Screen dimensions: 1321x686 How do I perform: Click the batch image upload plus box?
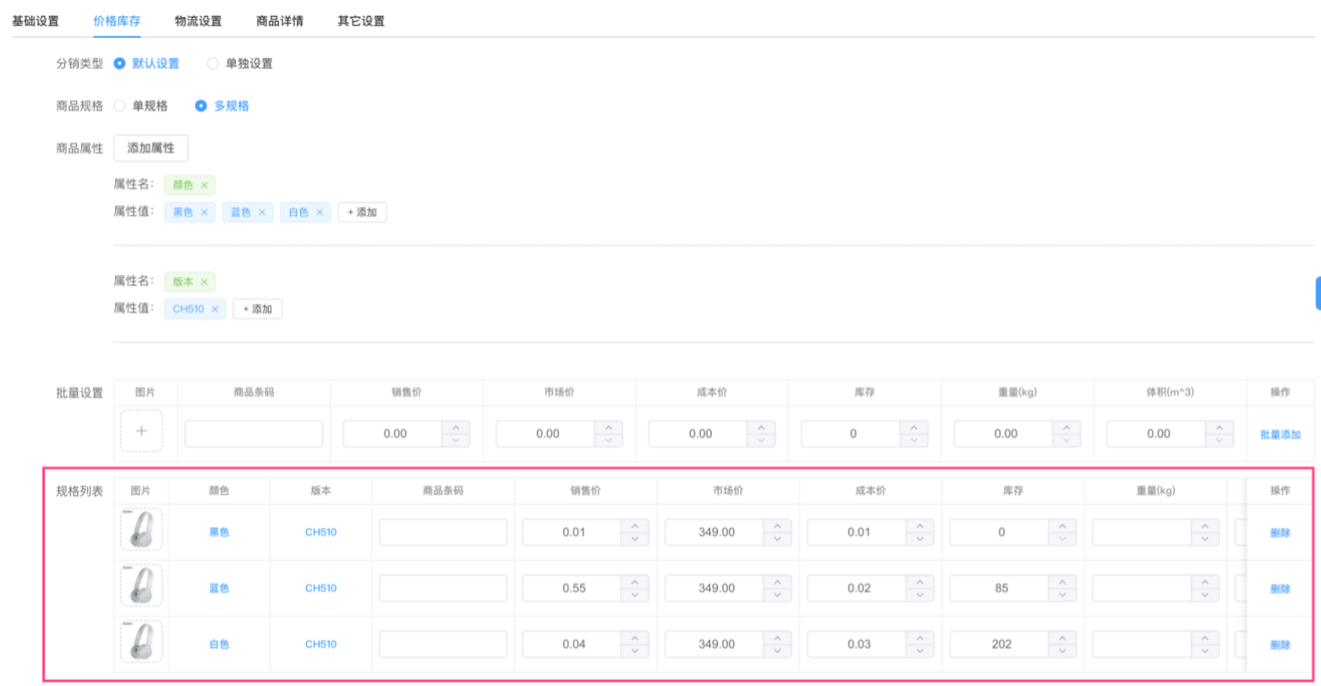(x=141, y=431)
